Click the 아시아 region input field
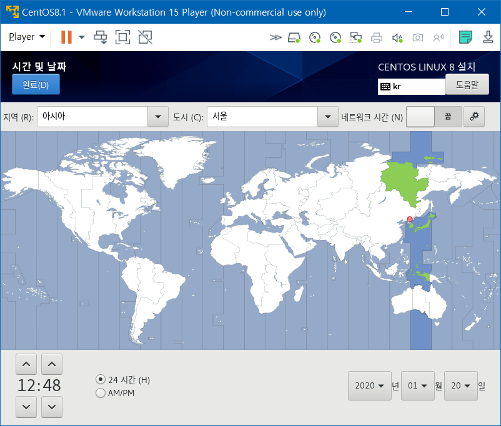This screenshot has height=426, width=501. 92,117
